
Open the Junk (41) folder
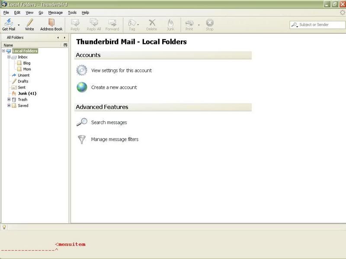click(27, 93)
